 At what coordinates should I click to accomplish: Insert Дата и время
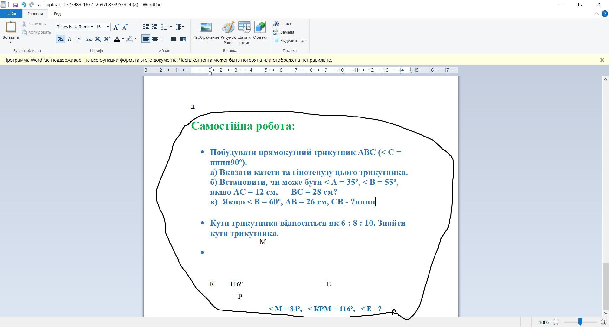point(244,33)
